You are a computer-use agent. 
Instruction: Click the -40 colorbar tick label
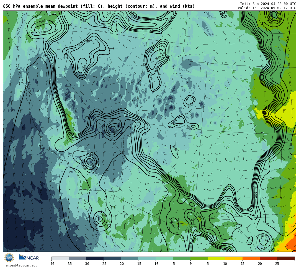tap(51, 264)
